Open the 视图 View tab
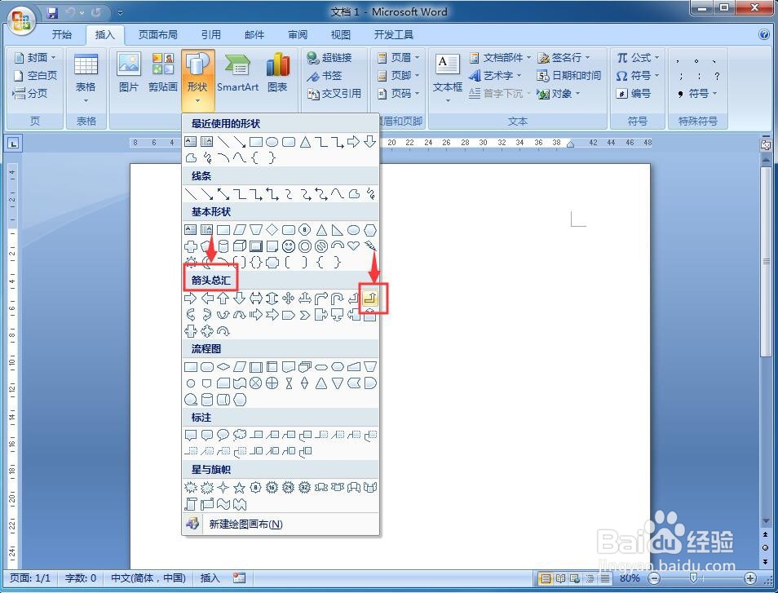The image size is (778, 593). coord(340,35)
